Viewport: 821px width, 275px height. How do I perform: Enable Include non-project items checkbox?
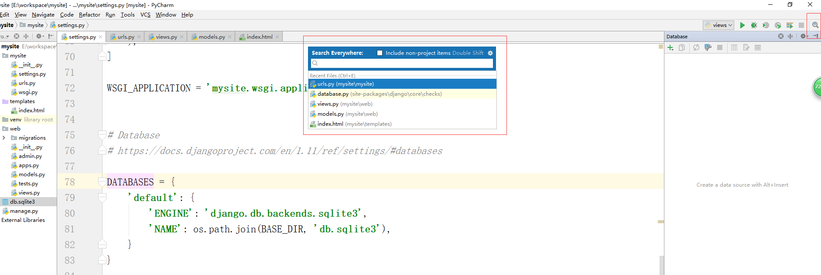(380, 53)
